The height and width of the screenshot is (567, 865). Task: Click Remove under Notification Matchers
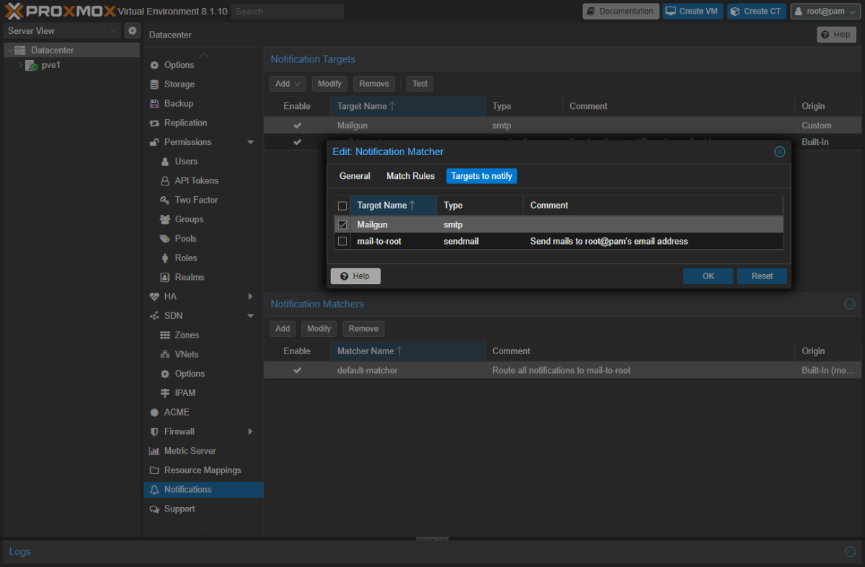(363, 329)
